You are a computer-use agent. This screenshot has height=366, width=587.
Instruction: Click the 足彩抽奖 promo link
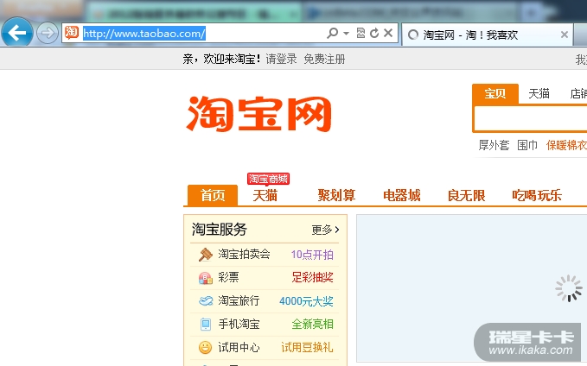[313, 277]
